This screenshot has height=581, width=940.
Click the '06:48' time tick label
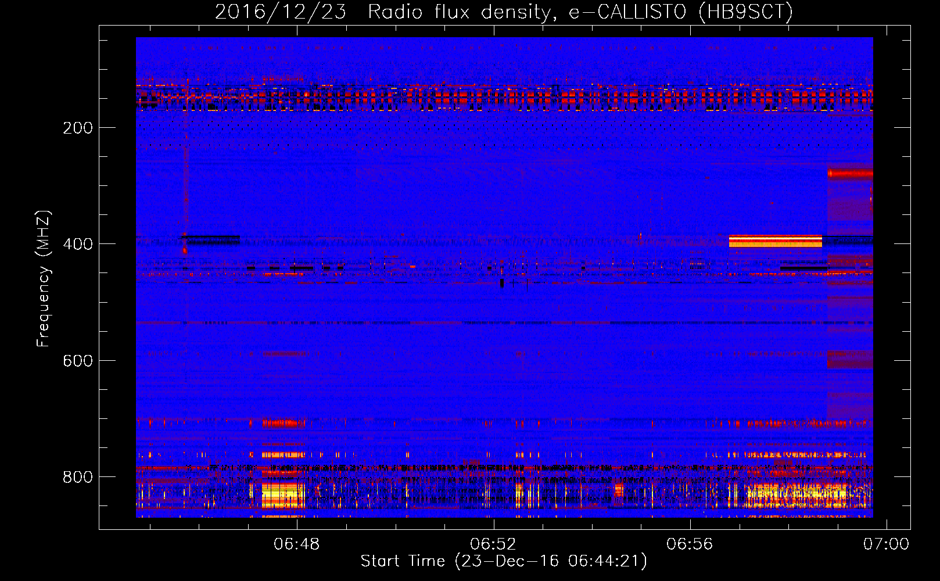pos(297,544)
